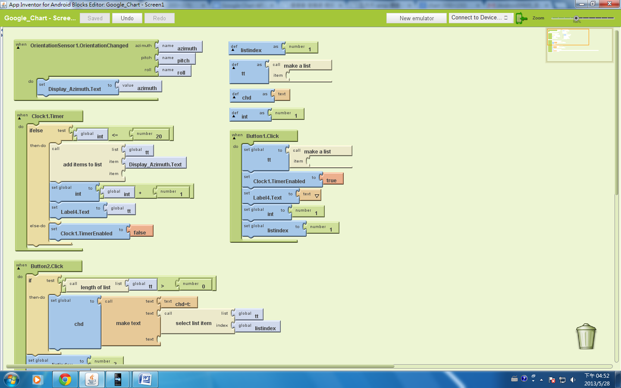Select Display_Azimuth.Text item block in Clock1.Timer
The width and height of the screenshot is (621, 388).
pyautogui.click(x=154, y=163)
